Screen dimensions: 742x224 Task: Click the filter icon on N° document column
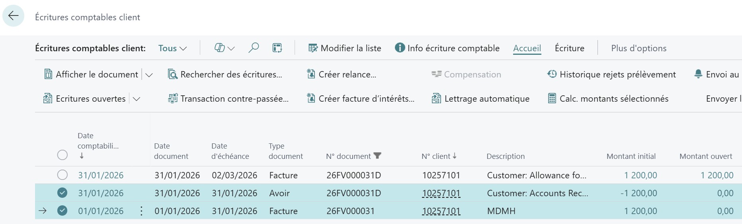tap(377, 156)
